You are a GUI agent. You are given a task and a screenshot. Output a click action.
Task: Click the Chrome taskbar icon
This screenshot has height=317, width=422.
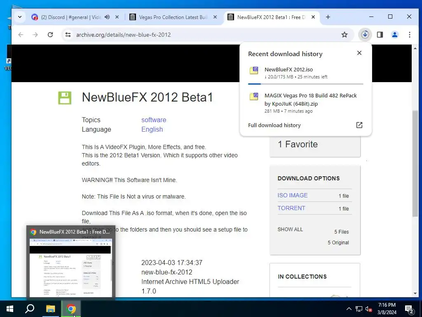click(x=71, y=309)
